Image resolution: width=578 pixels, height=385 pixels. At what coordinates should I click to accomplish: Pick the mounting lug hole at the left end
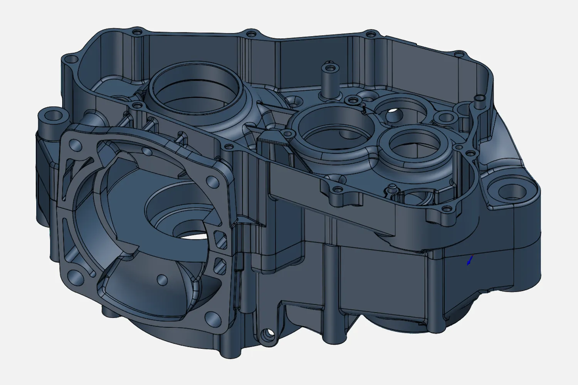click(x=54, y=115)
